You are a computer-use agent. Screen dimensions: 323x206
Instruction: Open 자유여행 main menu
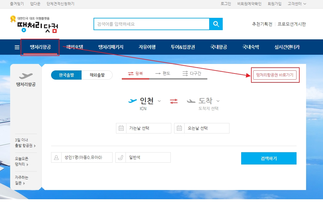pyautogui.click(x=147, y=47)
